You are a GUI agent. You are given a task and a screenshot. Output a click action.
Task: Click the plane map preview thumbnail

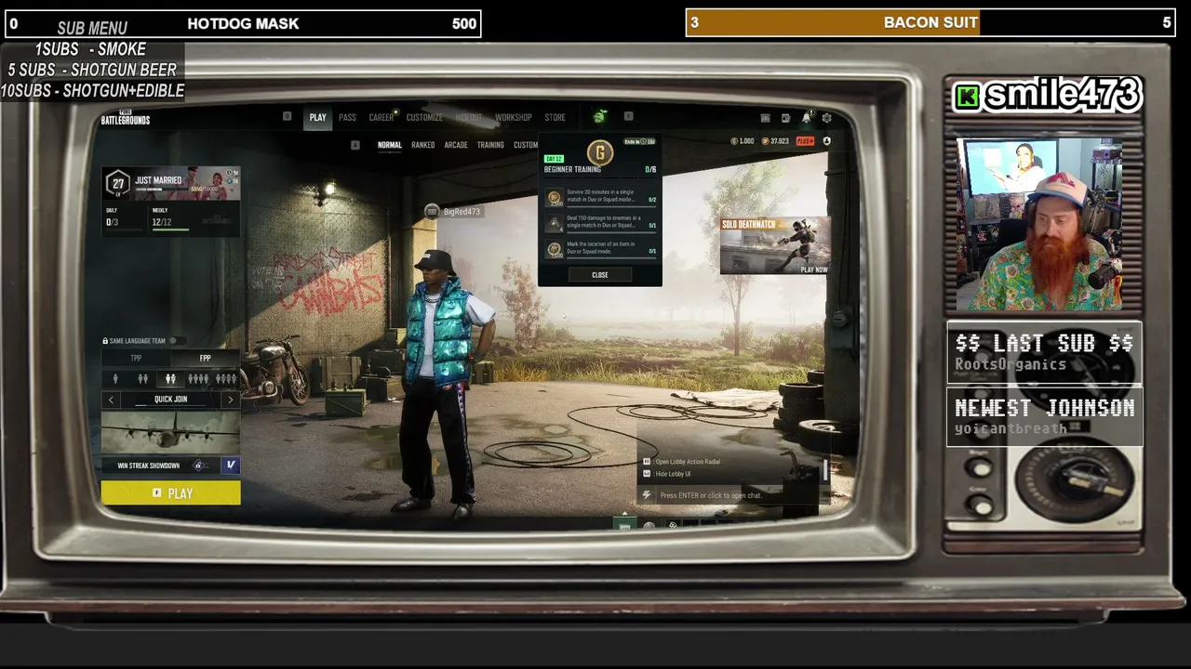171,432
